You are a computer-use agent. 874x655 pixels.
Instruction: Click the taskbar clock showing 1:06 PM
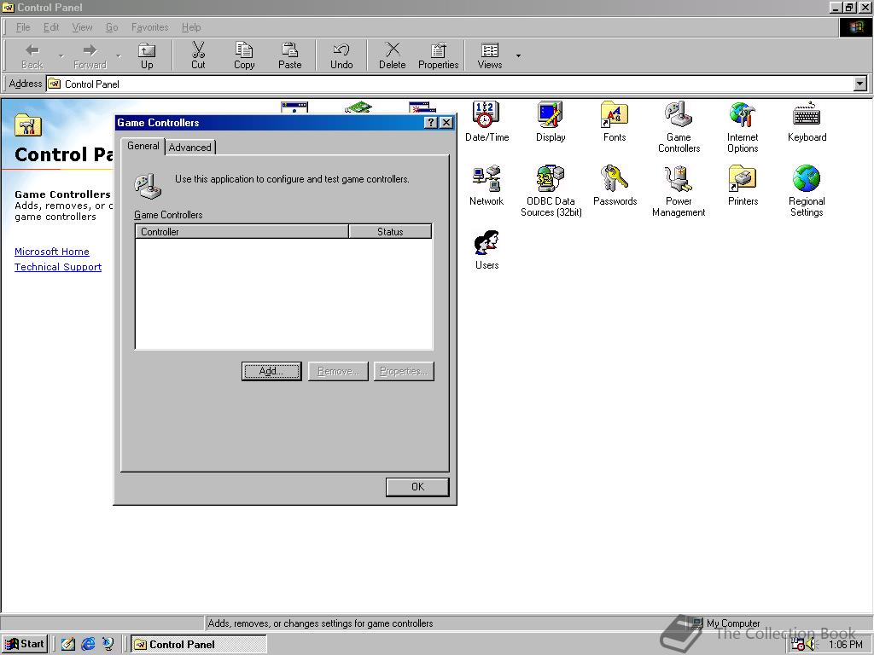(845, 645)
